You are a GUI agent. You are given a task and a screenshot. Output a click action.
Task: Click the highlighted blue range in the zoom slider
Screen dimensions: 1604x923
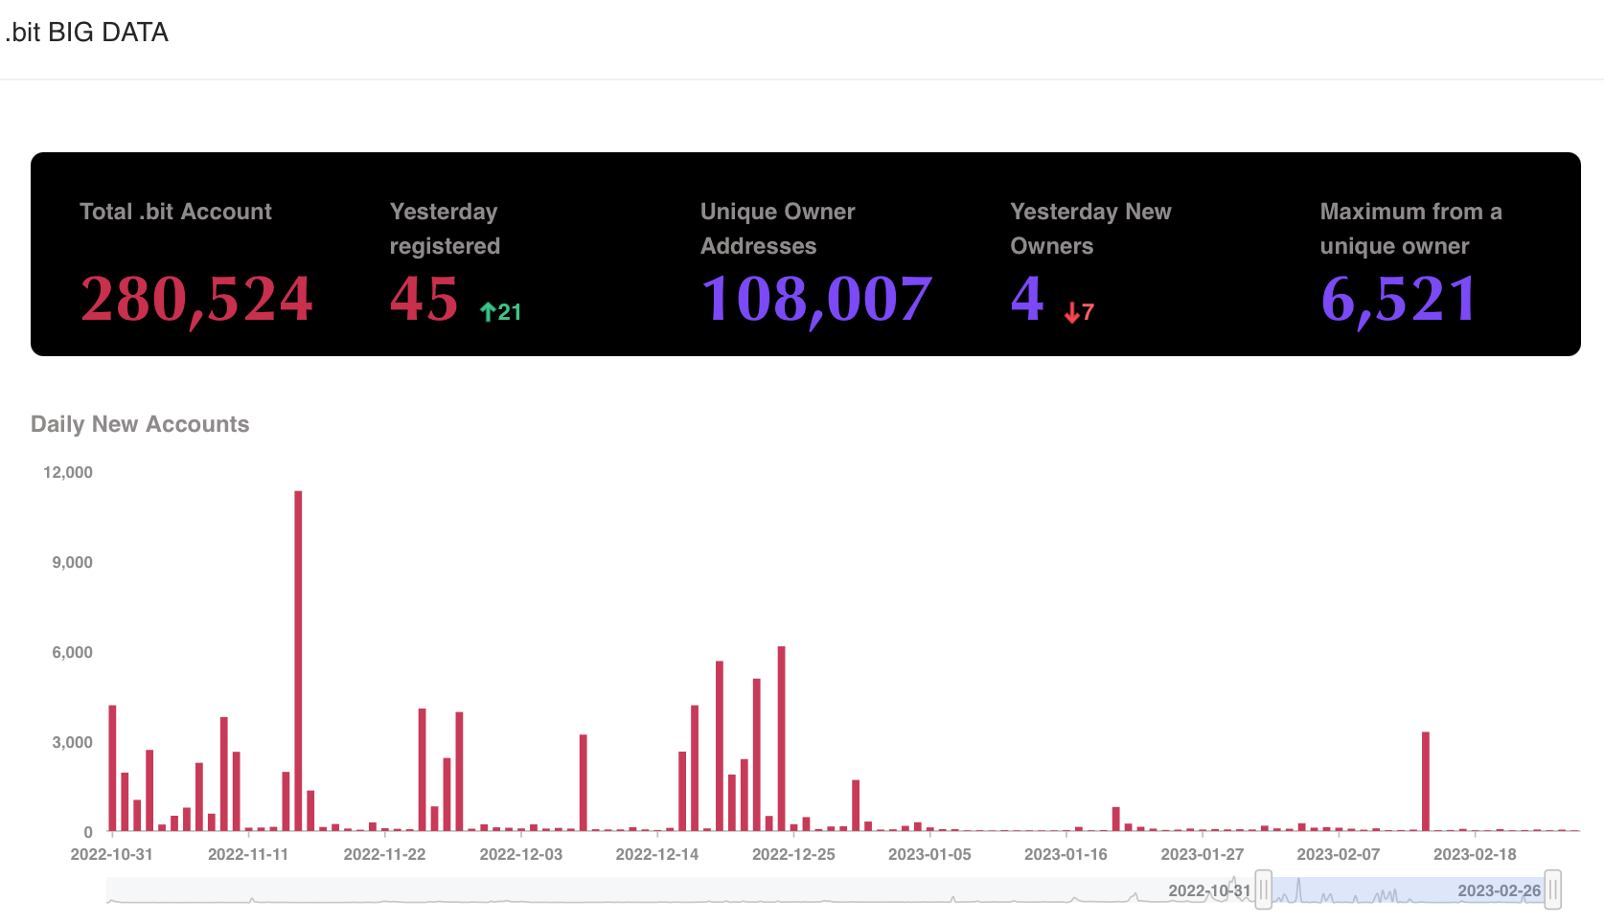click(x=1409, y=889)
